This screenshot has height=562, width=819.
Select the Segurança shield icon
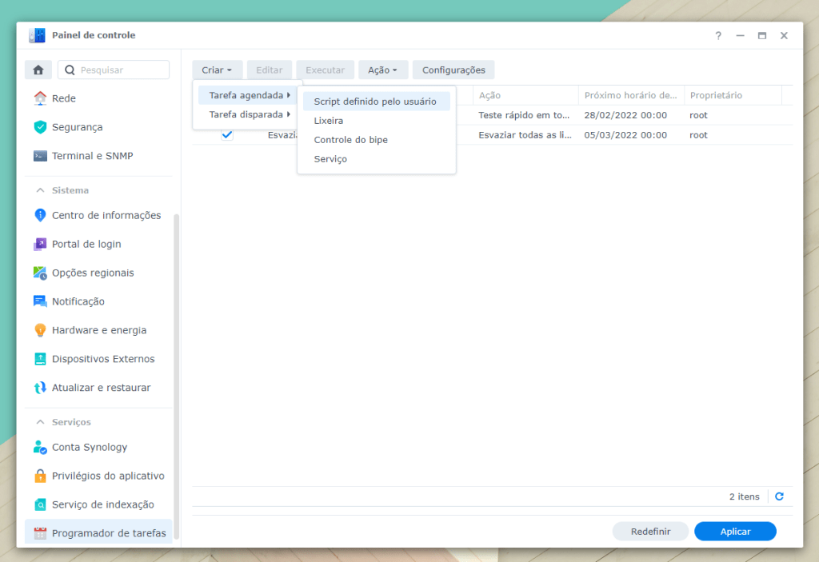tap(40, 127)
